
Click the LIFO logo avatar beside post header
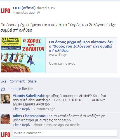pyautogui.click(x=5, y=11)
